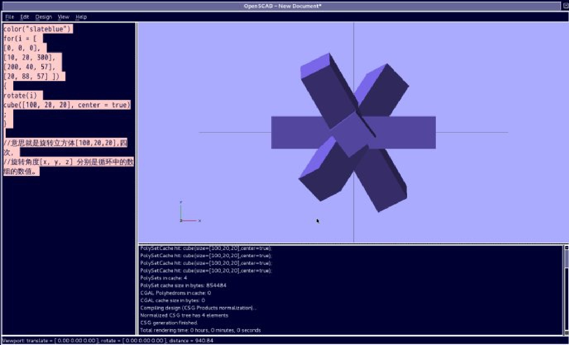Click the OpenSCAD window title bar
Screen dimensions: 569x345
point(282,6)
